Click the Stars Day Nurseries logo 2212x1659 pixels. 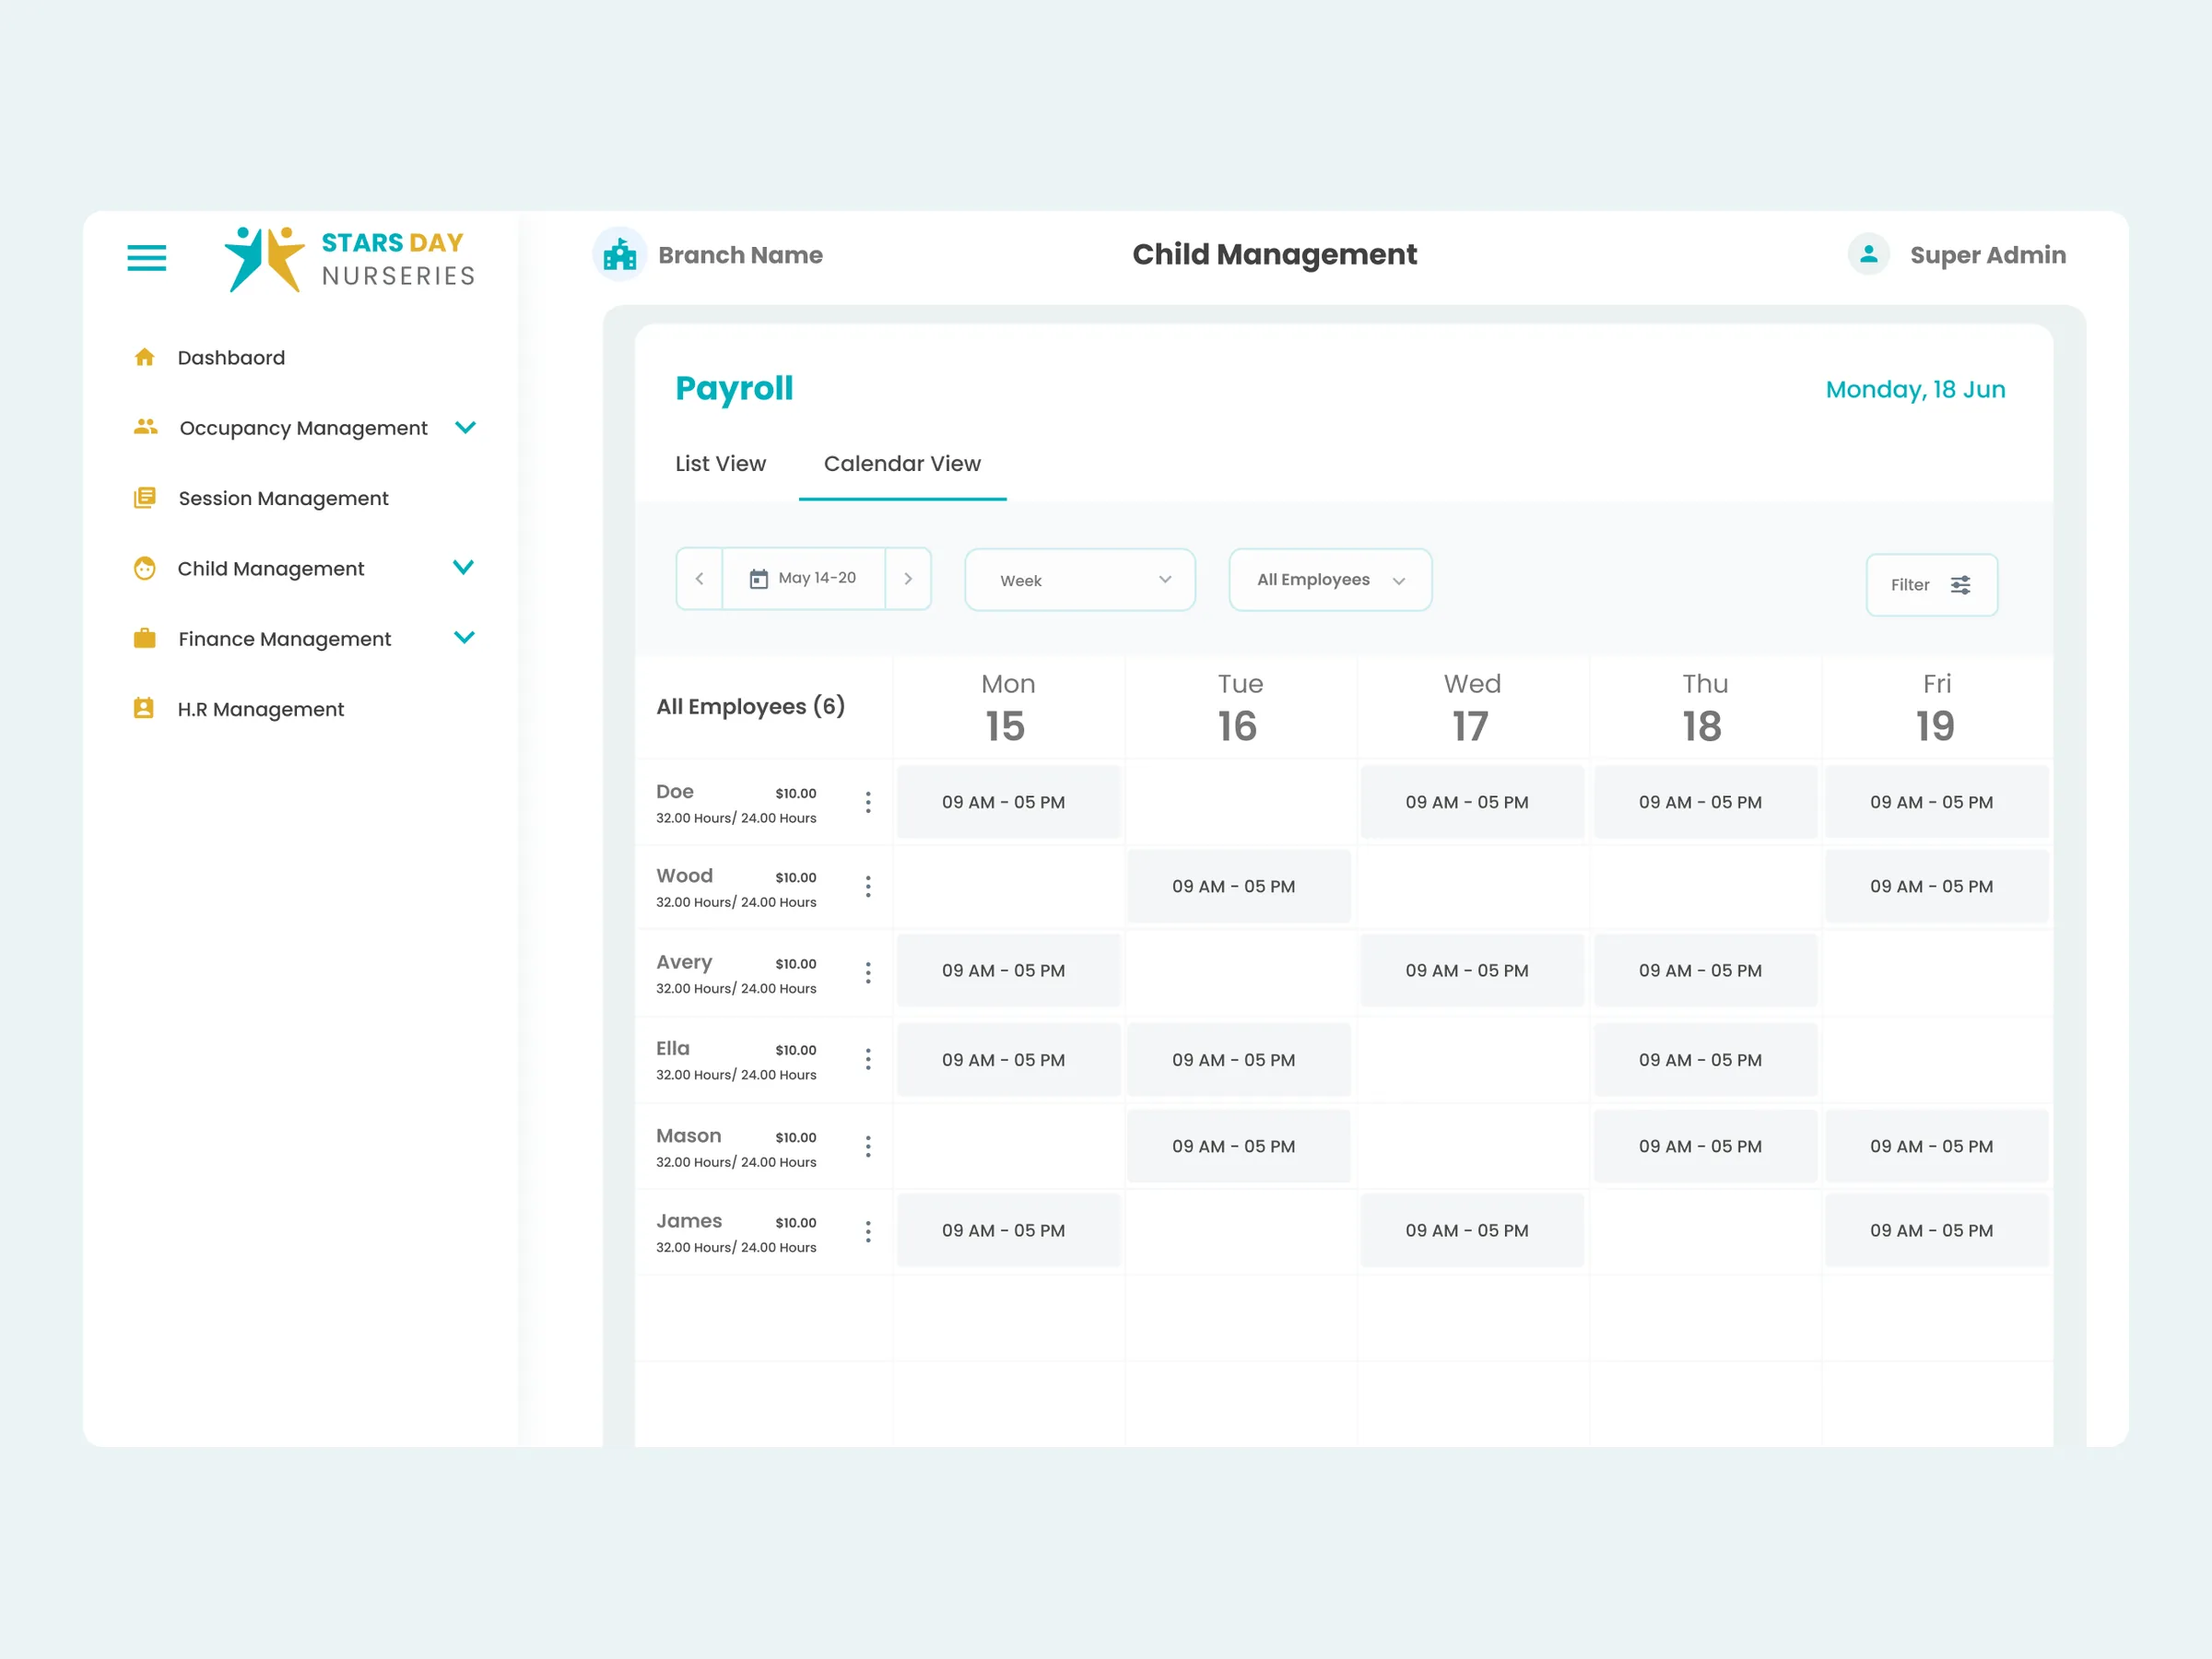349,259
